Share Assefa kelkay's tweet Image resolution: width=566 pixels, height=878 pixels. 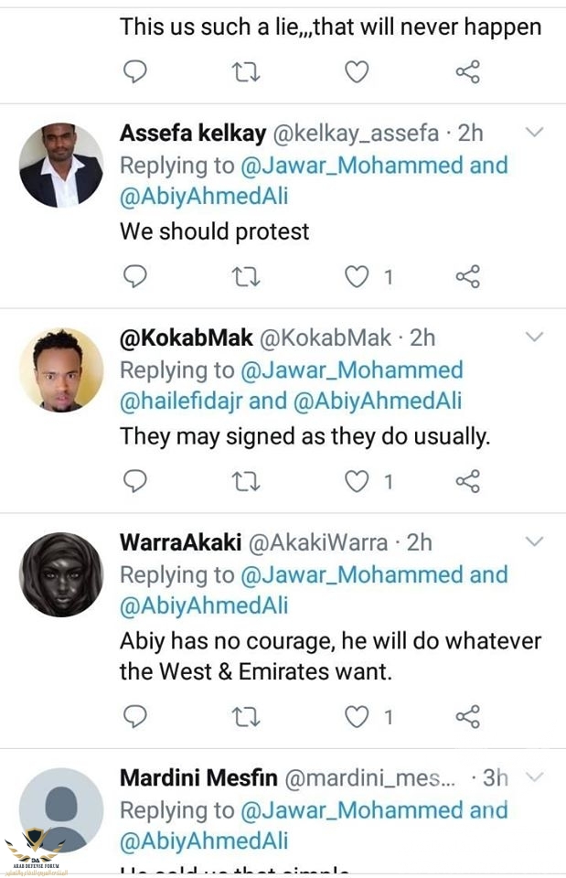point(467,276)
